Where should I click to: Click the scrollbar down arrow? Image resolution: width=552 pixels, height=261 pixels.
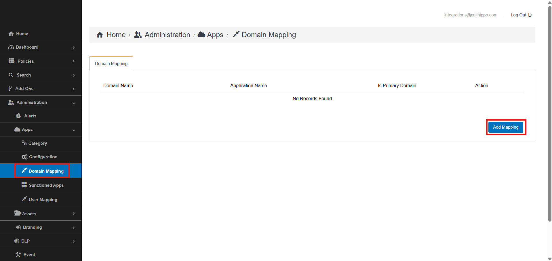(550, 259)
